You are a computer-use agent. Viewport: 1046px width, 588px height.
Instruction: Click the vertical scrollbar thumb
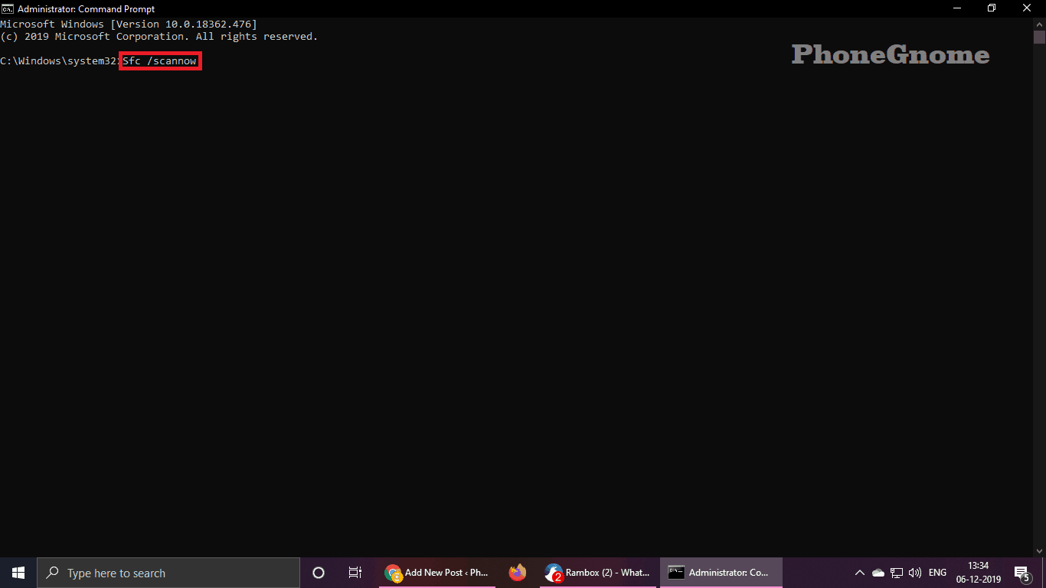1039,37
